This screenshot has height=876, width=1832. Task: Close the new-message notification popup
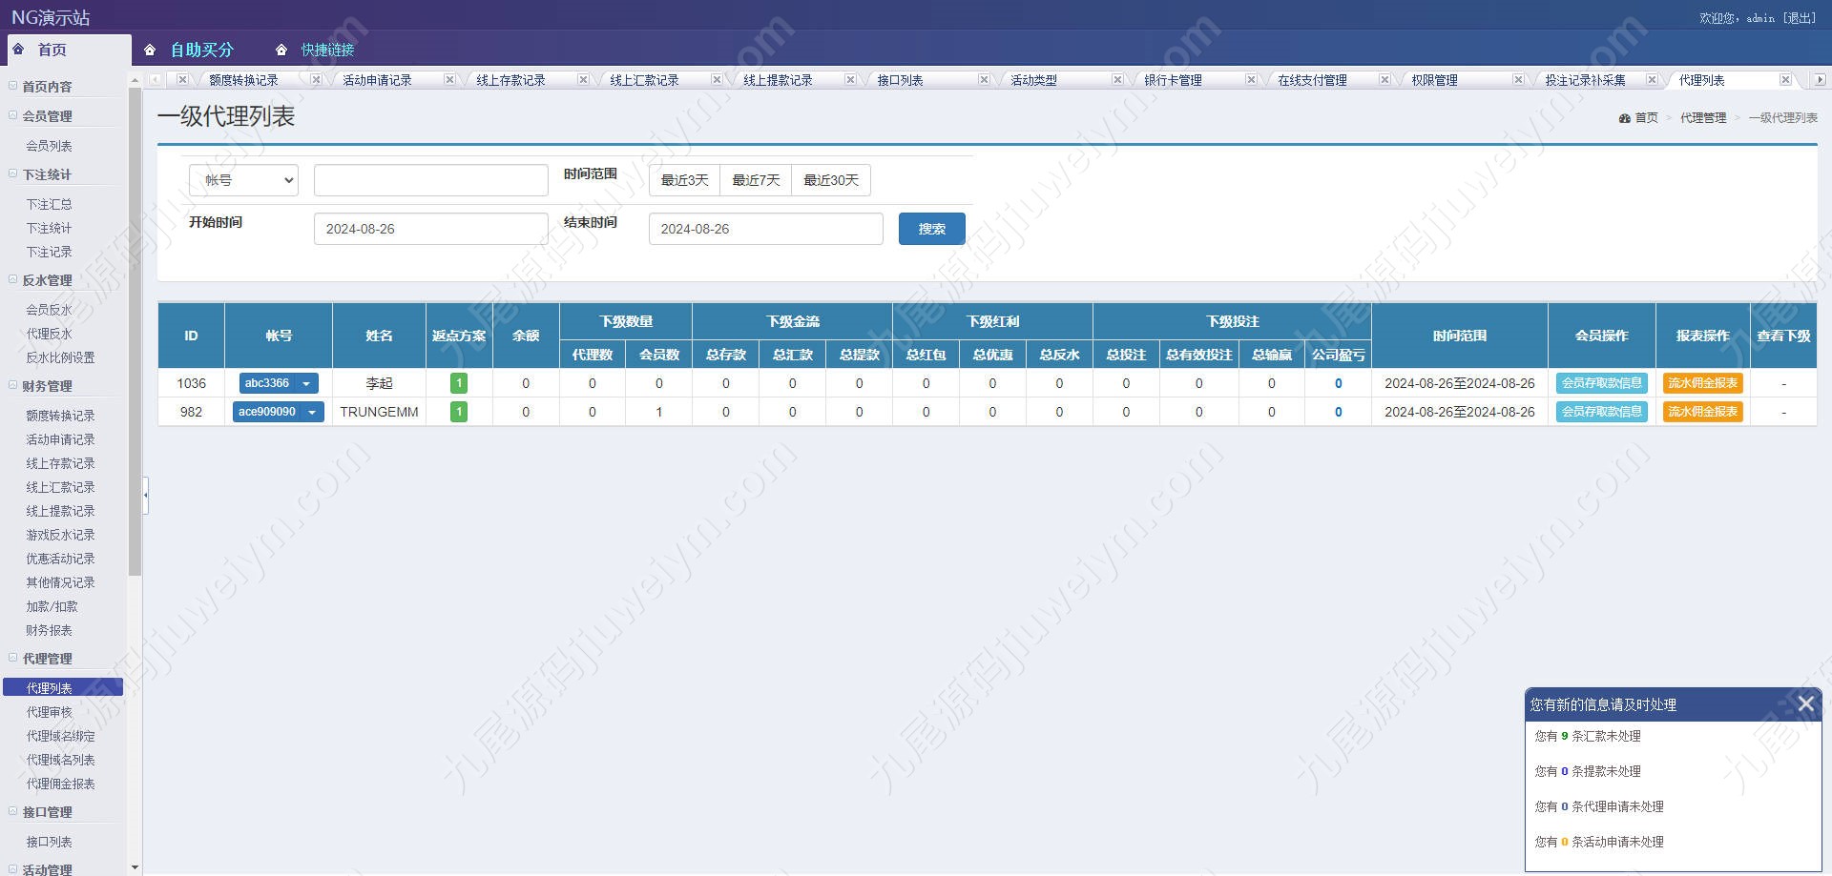tap(1805, 703)
